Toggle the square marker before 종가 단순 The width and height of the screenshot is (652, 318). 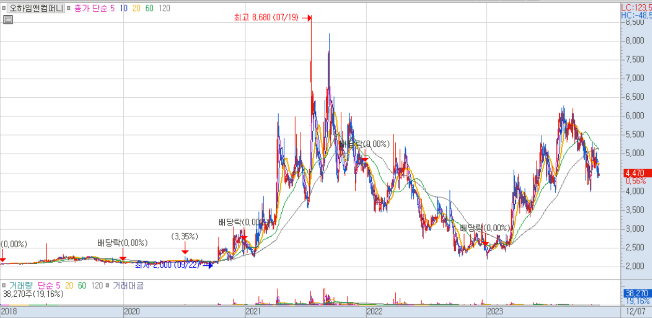pyautogui.click(x=68, y=8)
